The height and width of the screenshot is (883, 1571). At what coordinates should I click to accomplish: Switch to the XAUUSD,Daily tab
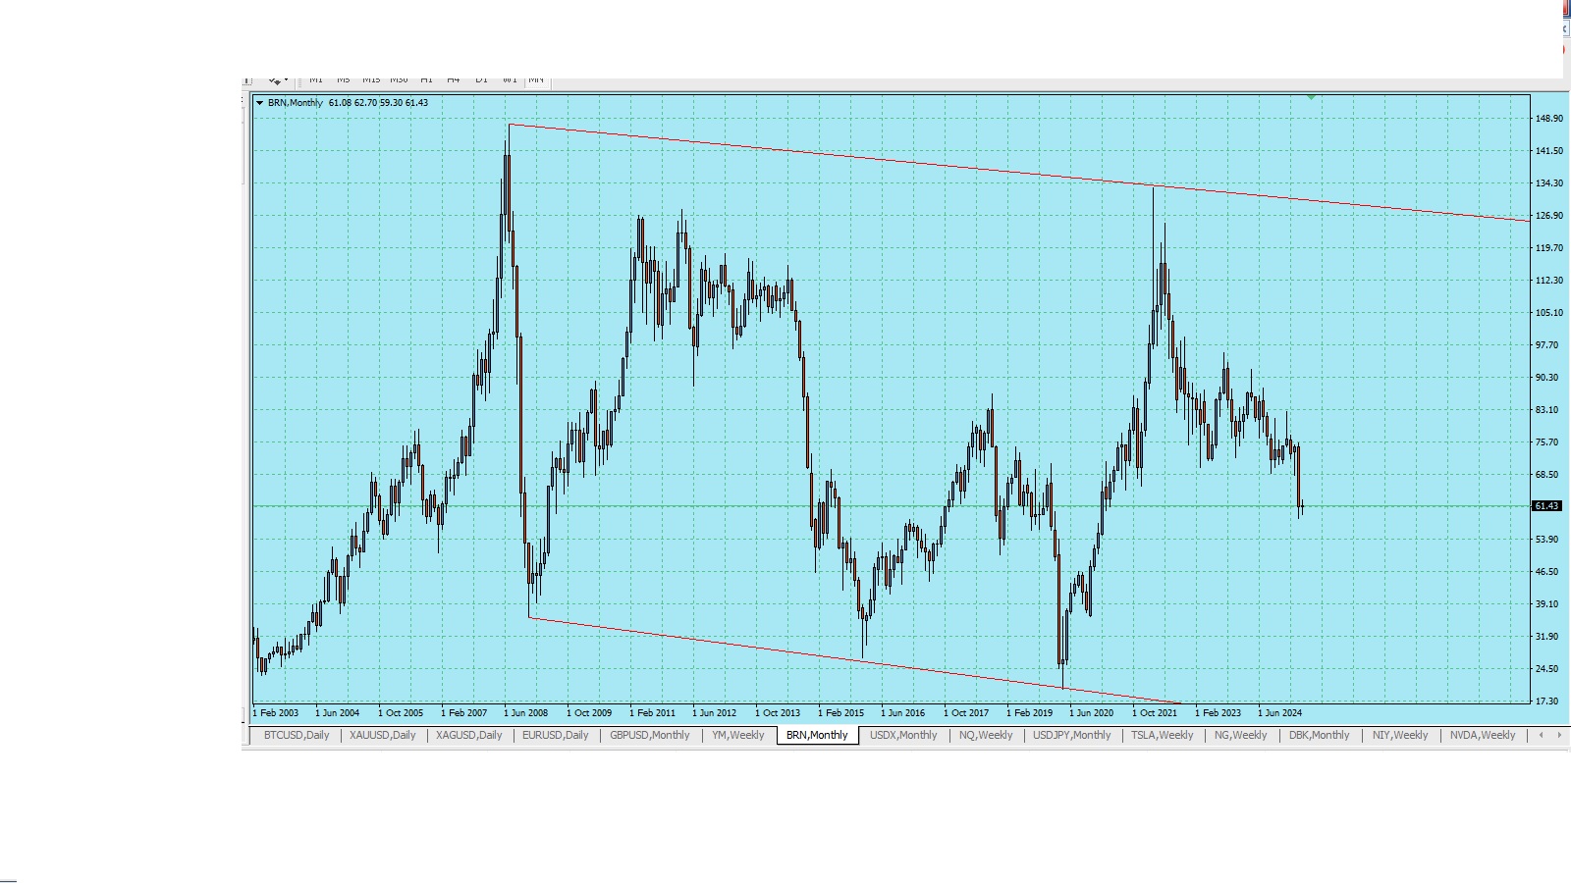[x=382, y=735]
